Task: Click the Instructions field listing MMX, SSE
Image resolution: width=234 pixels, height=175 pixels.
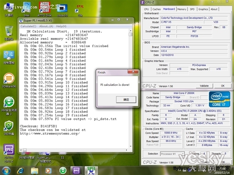Action: coord(195,123)
